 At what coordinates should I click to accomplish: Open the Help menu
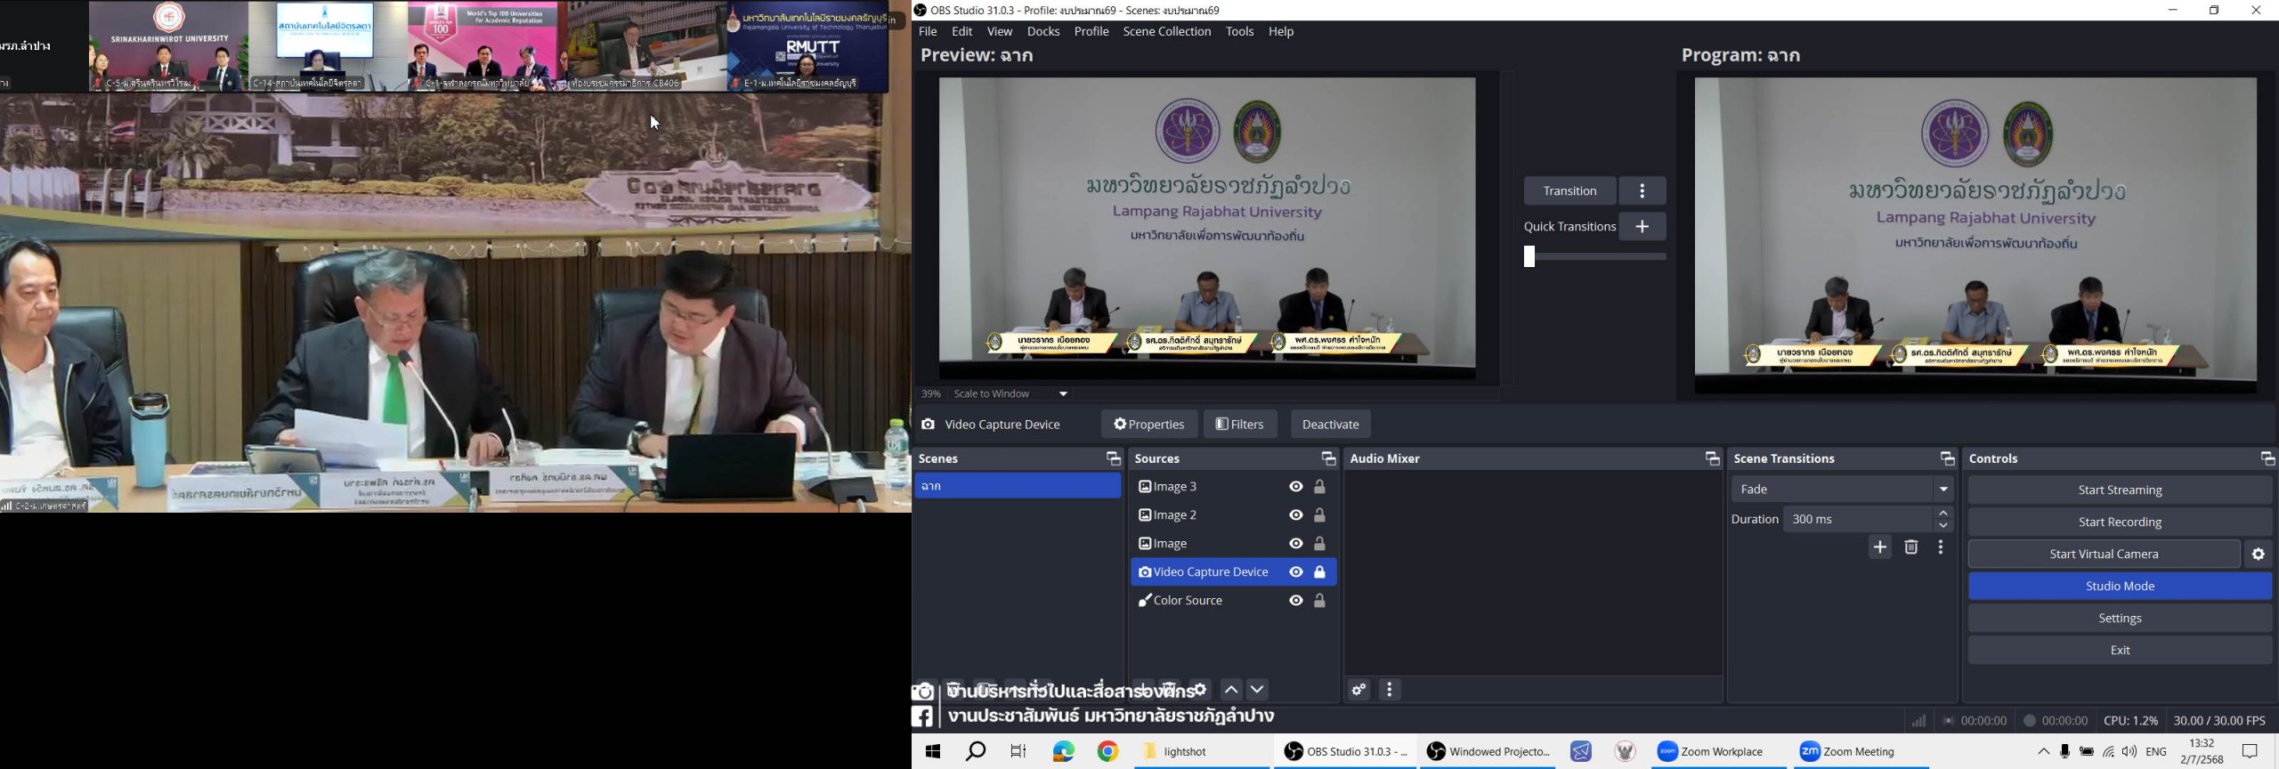1281,31
